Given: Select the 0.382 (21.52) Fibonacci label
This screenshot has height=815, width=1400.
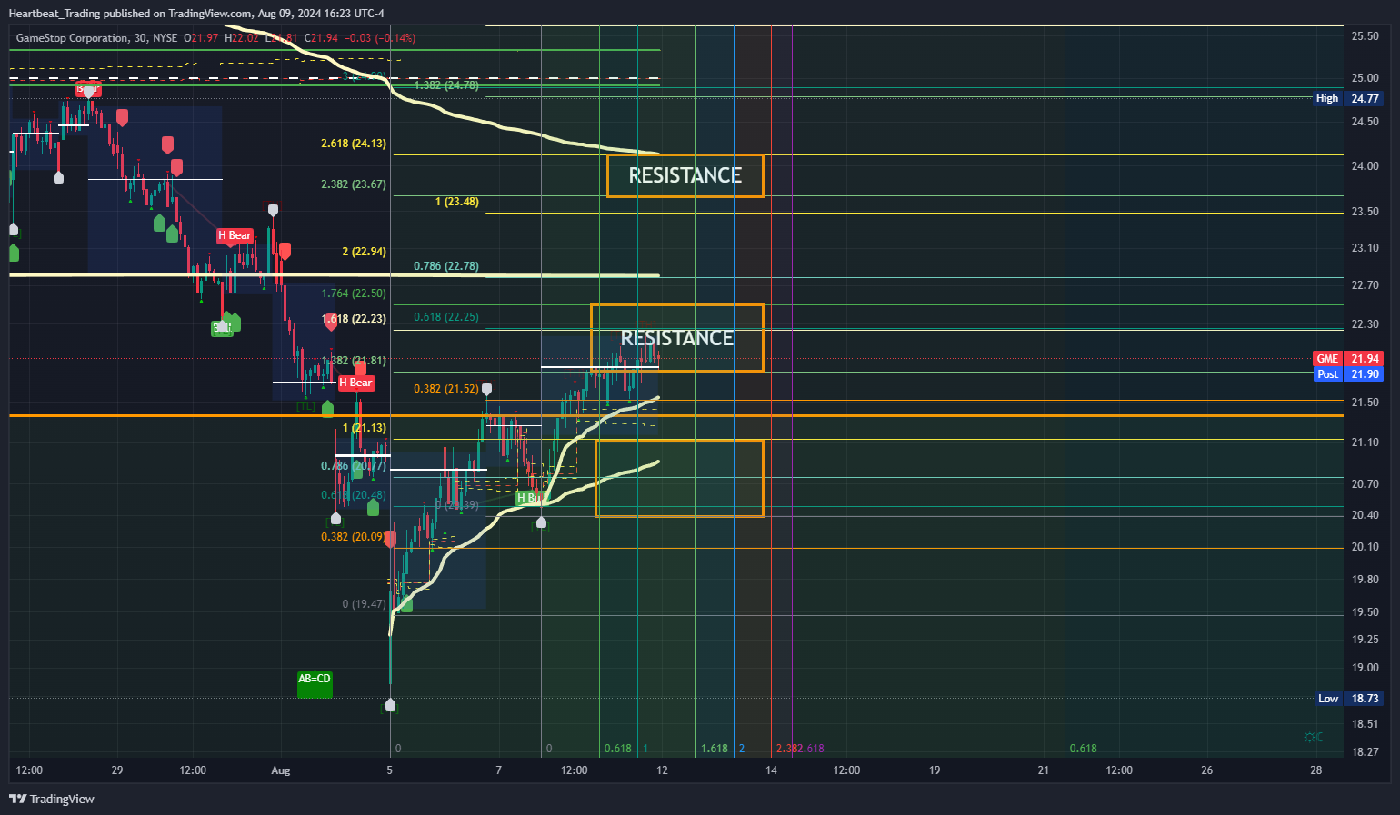Looking at the screenshot, I should click(x=446, y=389).
